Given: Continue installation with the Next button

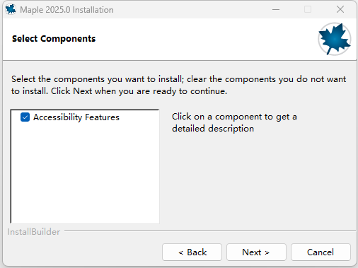Looking at the screenshot, I should point(256,252).
